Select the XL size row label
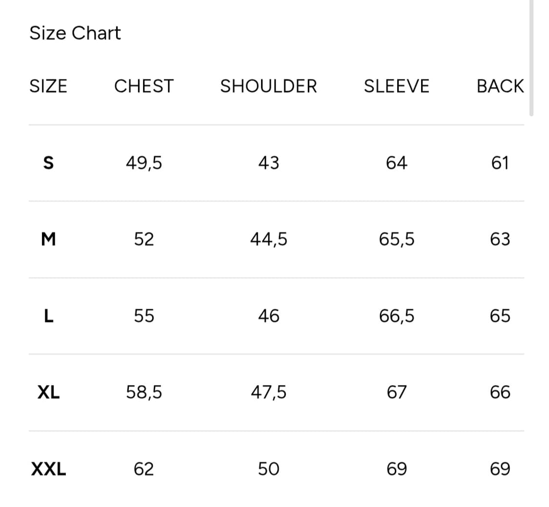This screenshot has width=549, height=507. [x=48, y=392]
